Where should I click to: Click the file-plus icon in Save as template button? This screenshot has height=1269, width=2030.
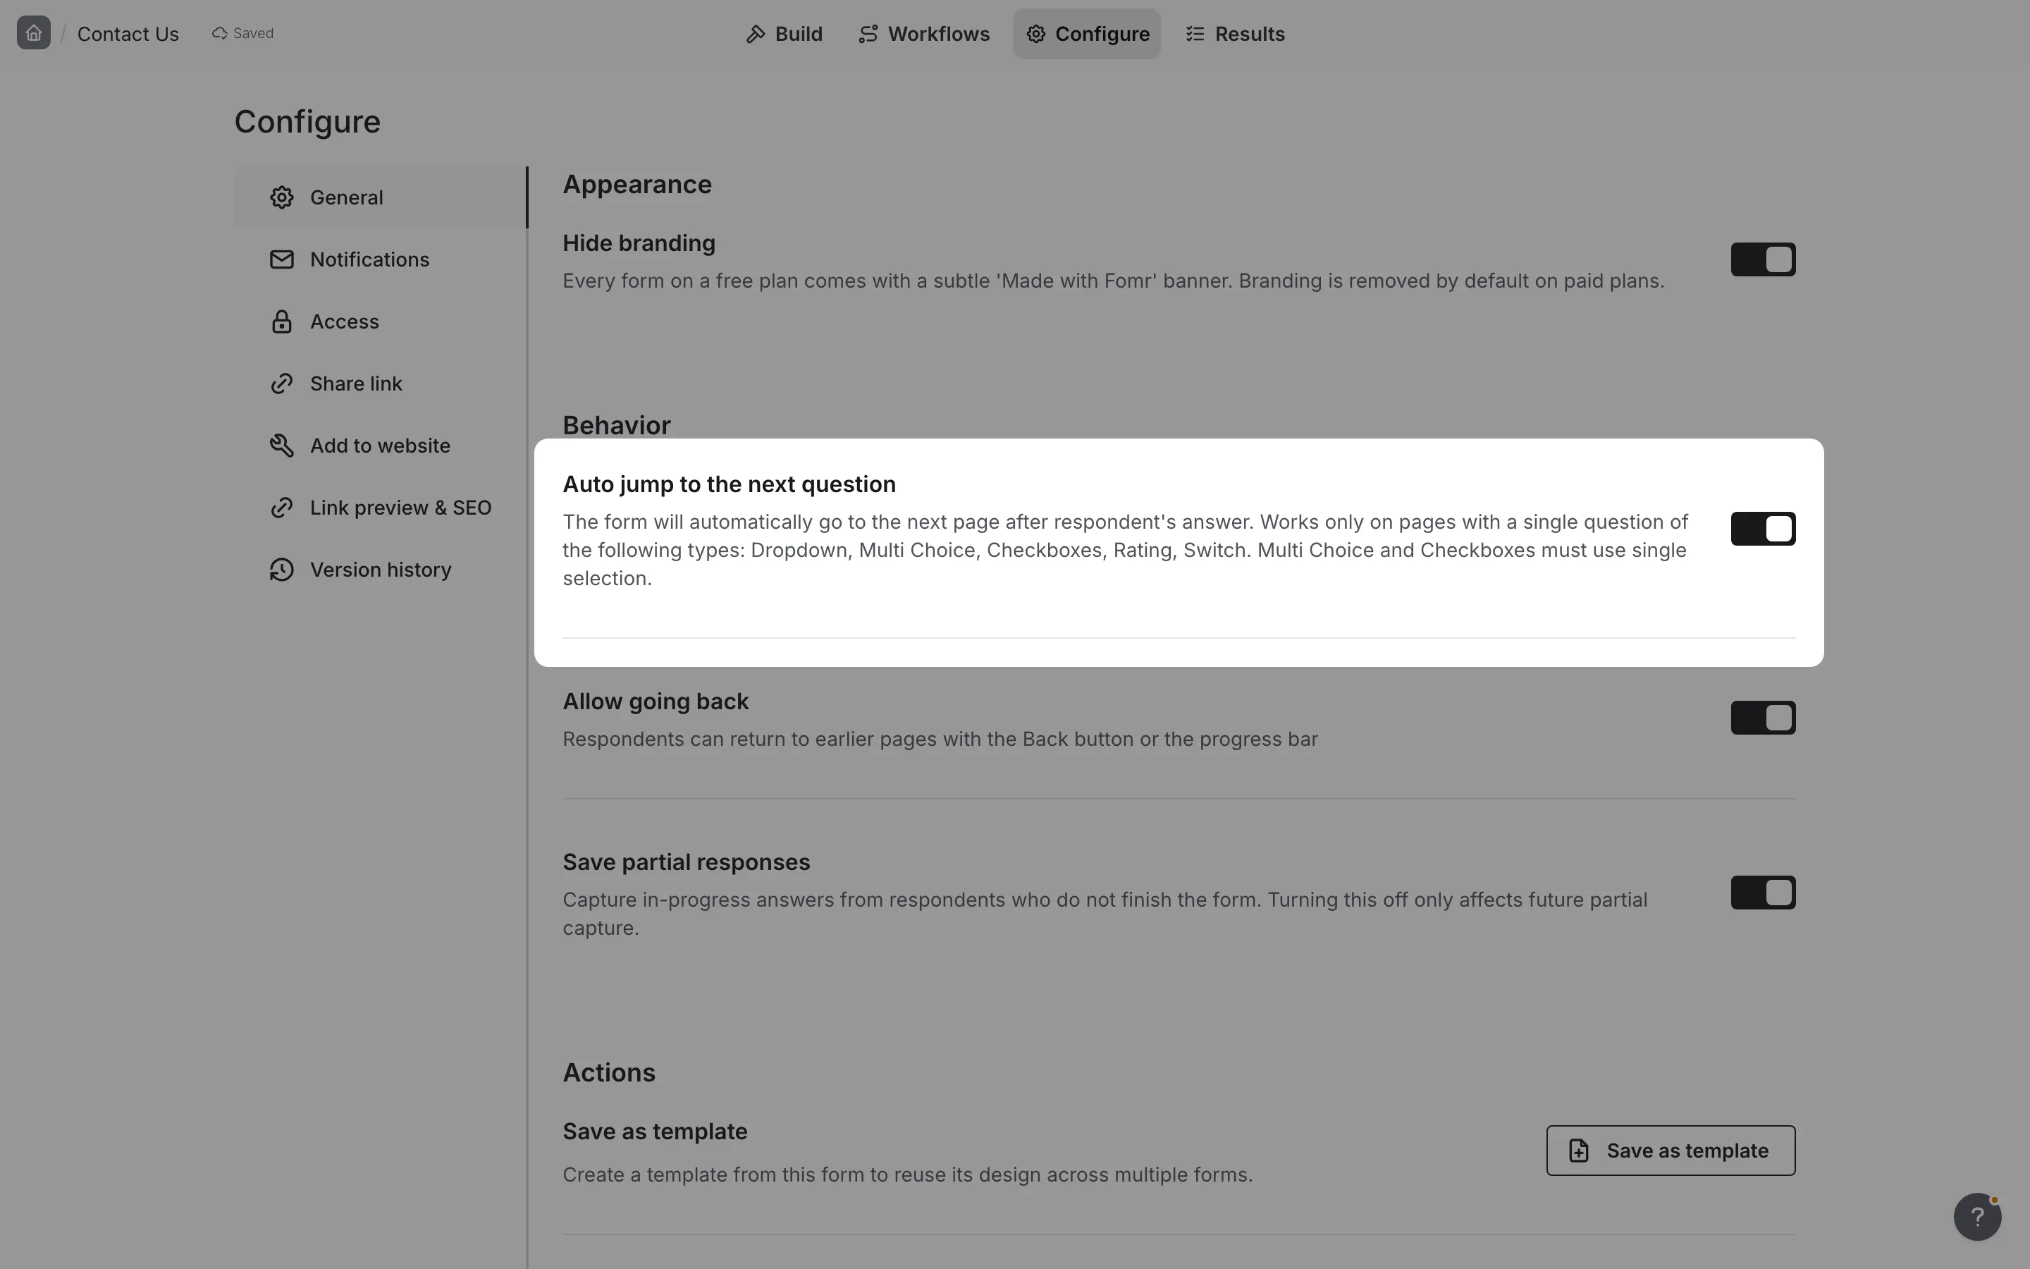point(1579,1150)
